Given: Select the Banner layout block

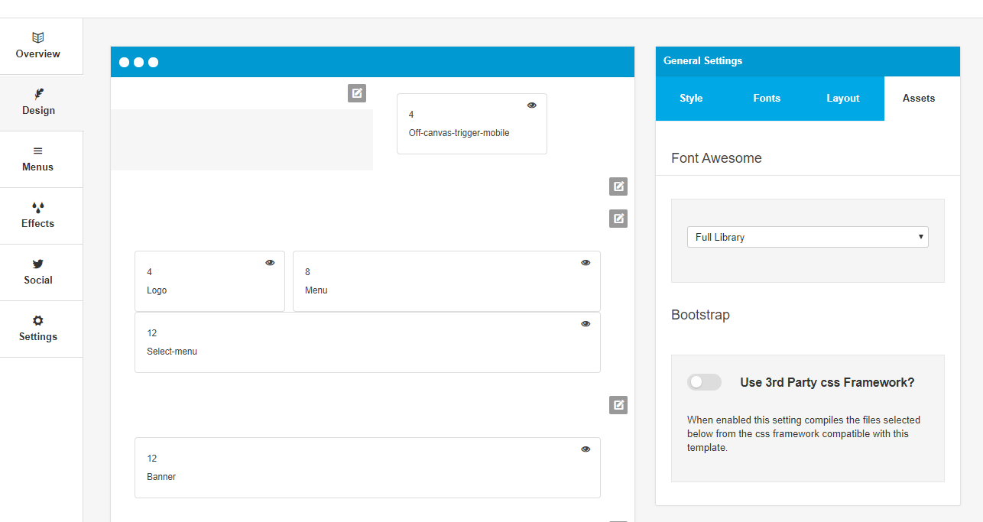Looking at the screenshot, I should (368, 468).
